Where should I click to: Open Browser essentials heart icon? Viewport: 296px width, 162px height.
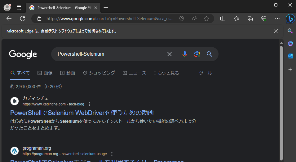tap(264, 19)
